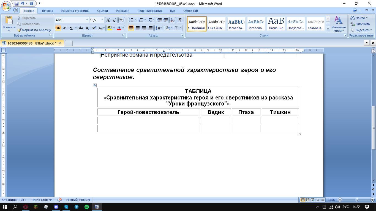Click Изменить стили button
This screenshot has width=376, height=211.
click(338, 24)
